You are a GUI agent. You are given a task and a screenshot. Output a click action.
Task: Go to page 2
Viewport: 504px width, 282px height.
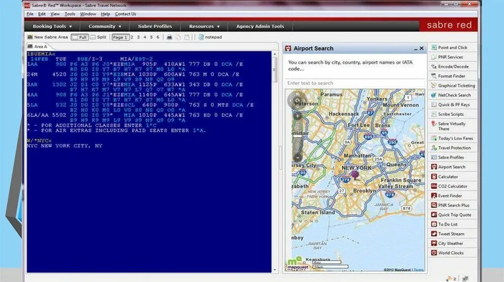[x=132, y=37]
